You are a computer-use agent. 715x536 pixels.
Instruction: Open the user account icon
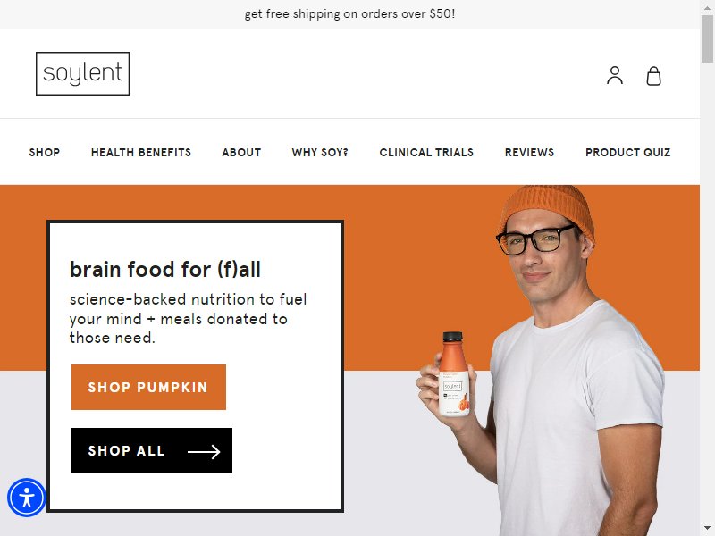[615, 75]
